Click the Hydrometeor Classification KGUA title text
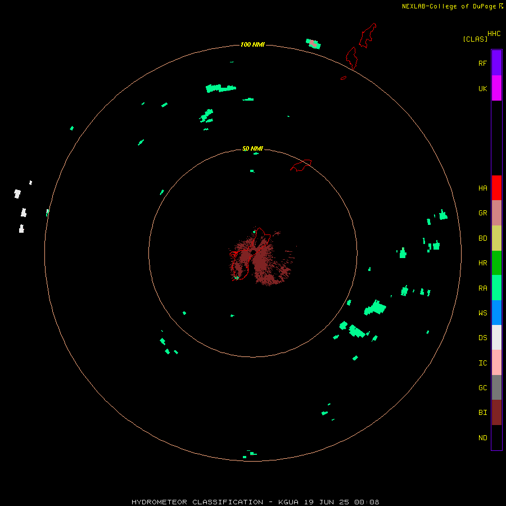 coord(255,502)
